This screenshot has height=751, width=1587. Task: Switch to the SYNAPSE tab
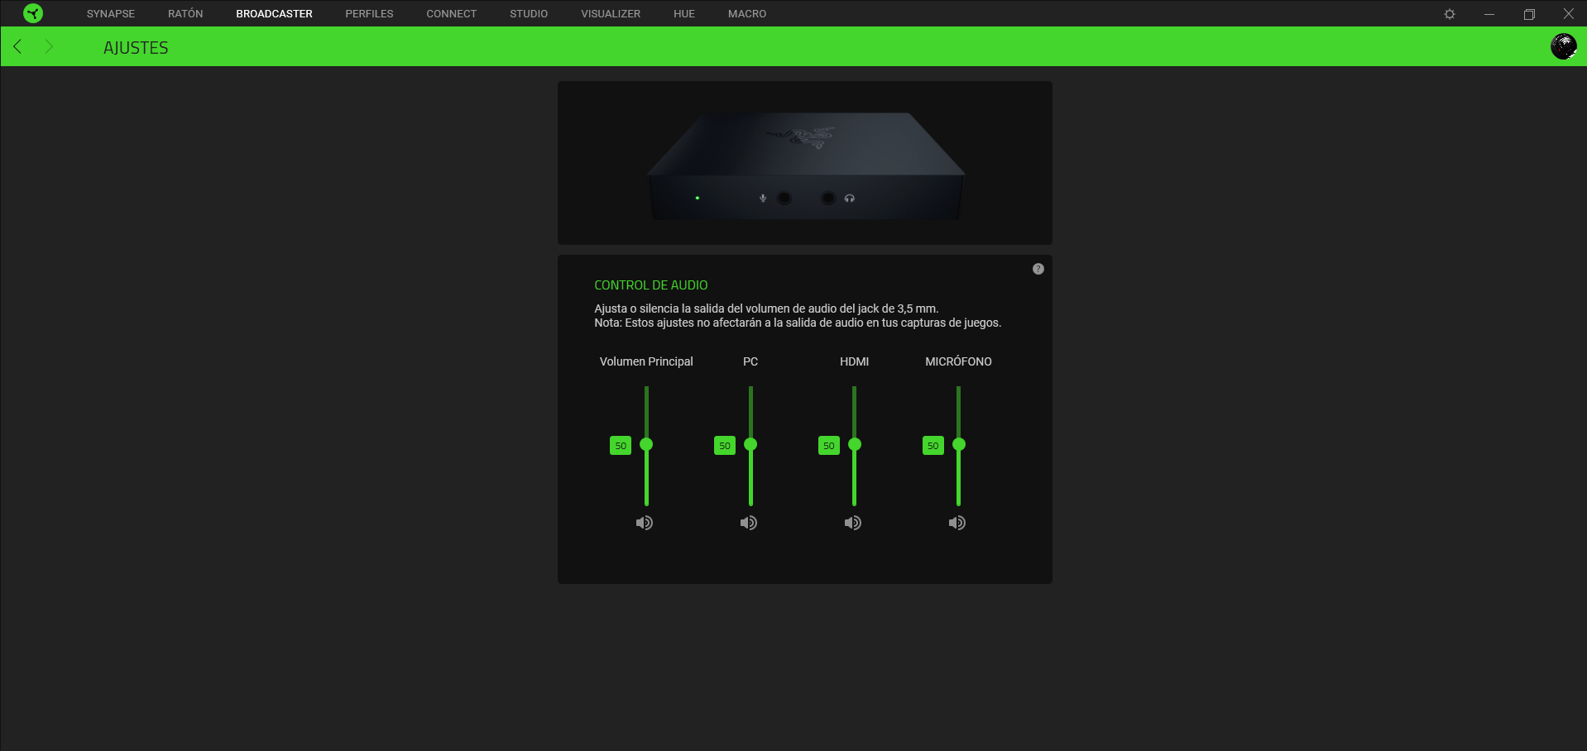(x=110, y=13)
